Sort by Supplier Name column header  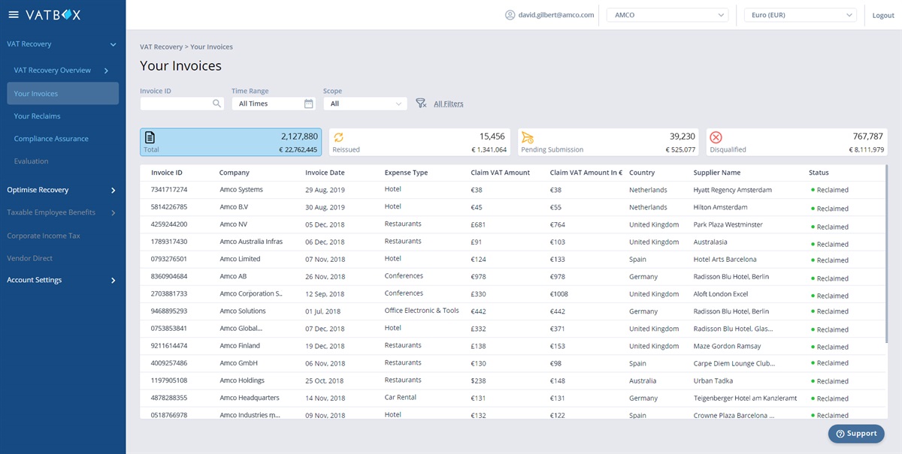(717, 173)
